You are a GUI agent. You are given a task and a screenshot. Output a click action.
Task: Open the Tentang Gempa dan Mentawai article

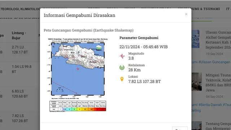pyautogui.click(x=218, y=126)
